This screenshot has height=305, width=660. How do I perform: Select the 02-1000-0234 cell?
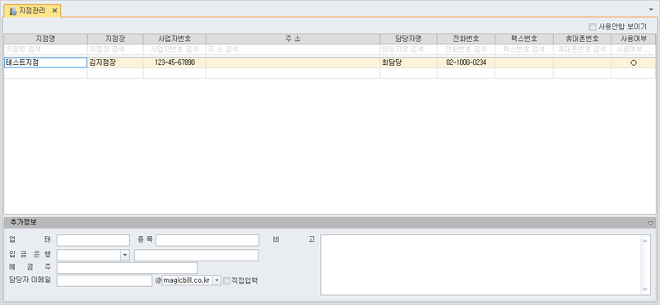(x=466, y=62)
